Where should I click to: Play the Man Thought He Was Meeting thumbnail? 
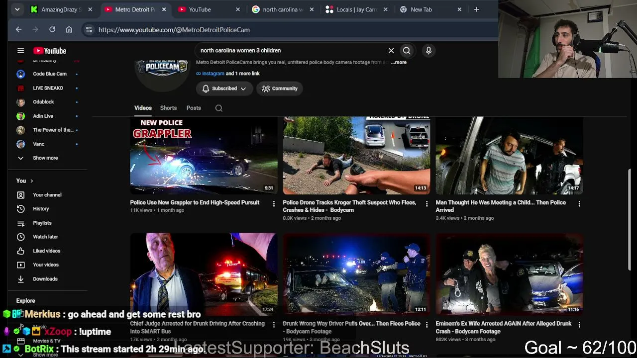pyautogui.click(x=509, y=155)
